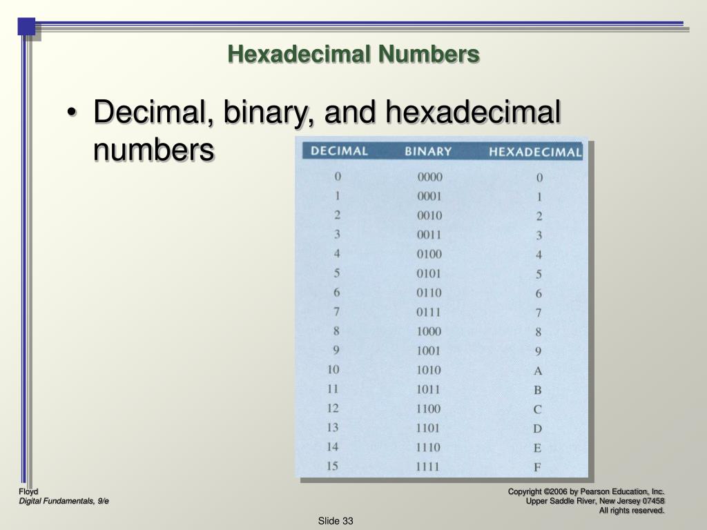Select decimal value 12

(333, 409)
